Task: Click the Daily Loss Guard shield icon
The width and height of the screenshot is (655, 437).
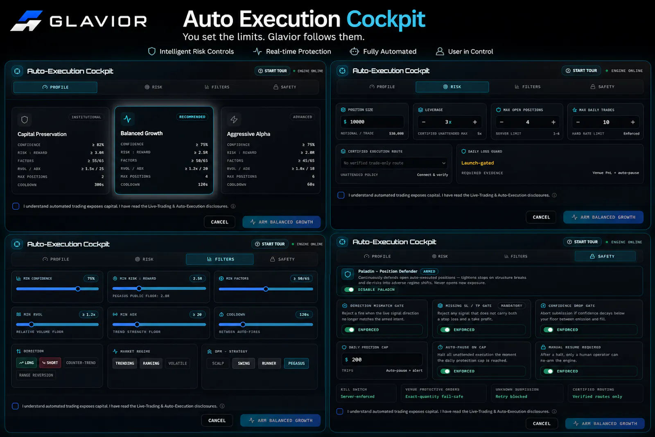Action: coord(463,151)
